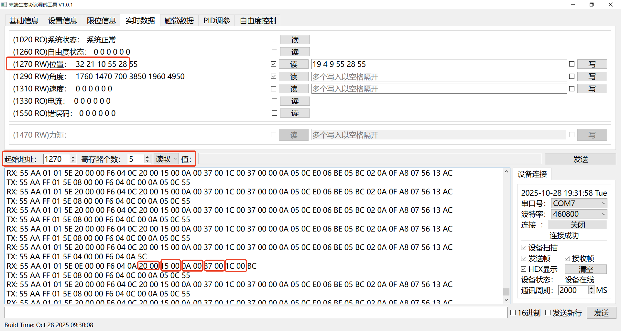
Task: Click 关闭 to close the serial connection
Action: click(x=578, y=225)
